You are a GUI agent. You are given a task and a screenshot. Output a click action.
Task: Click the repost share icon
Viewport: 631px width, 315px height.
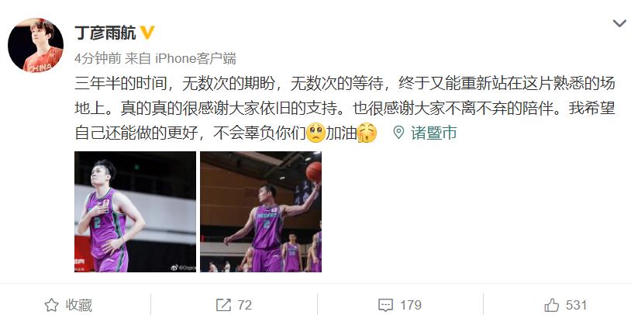(x=223, y=305)
